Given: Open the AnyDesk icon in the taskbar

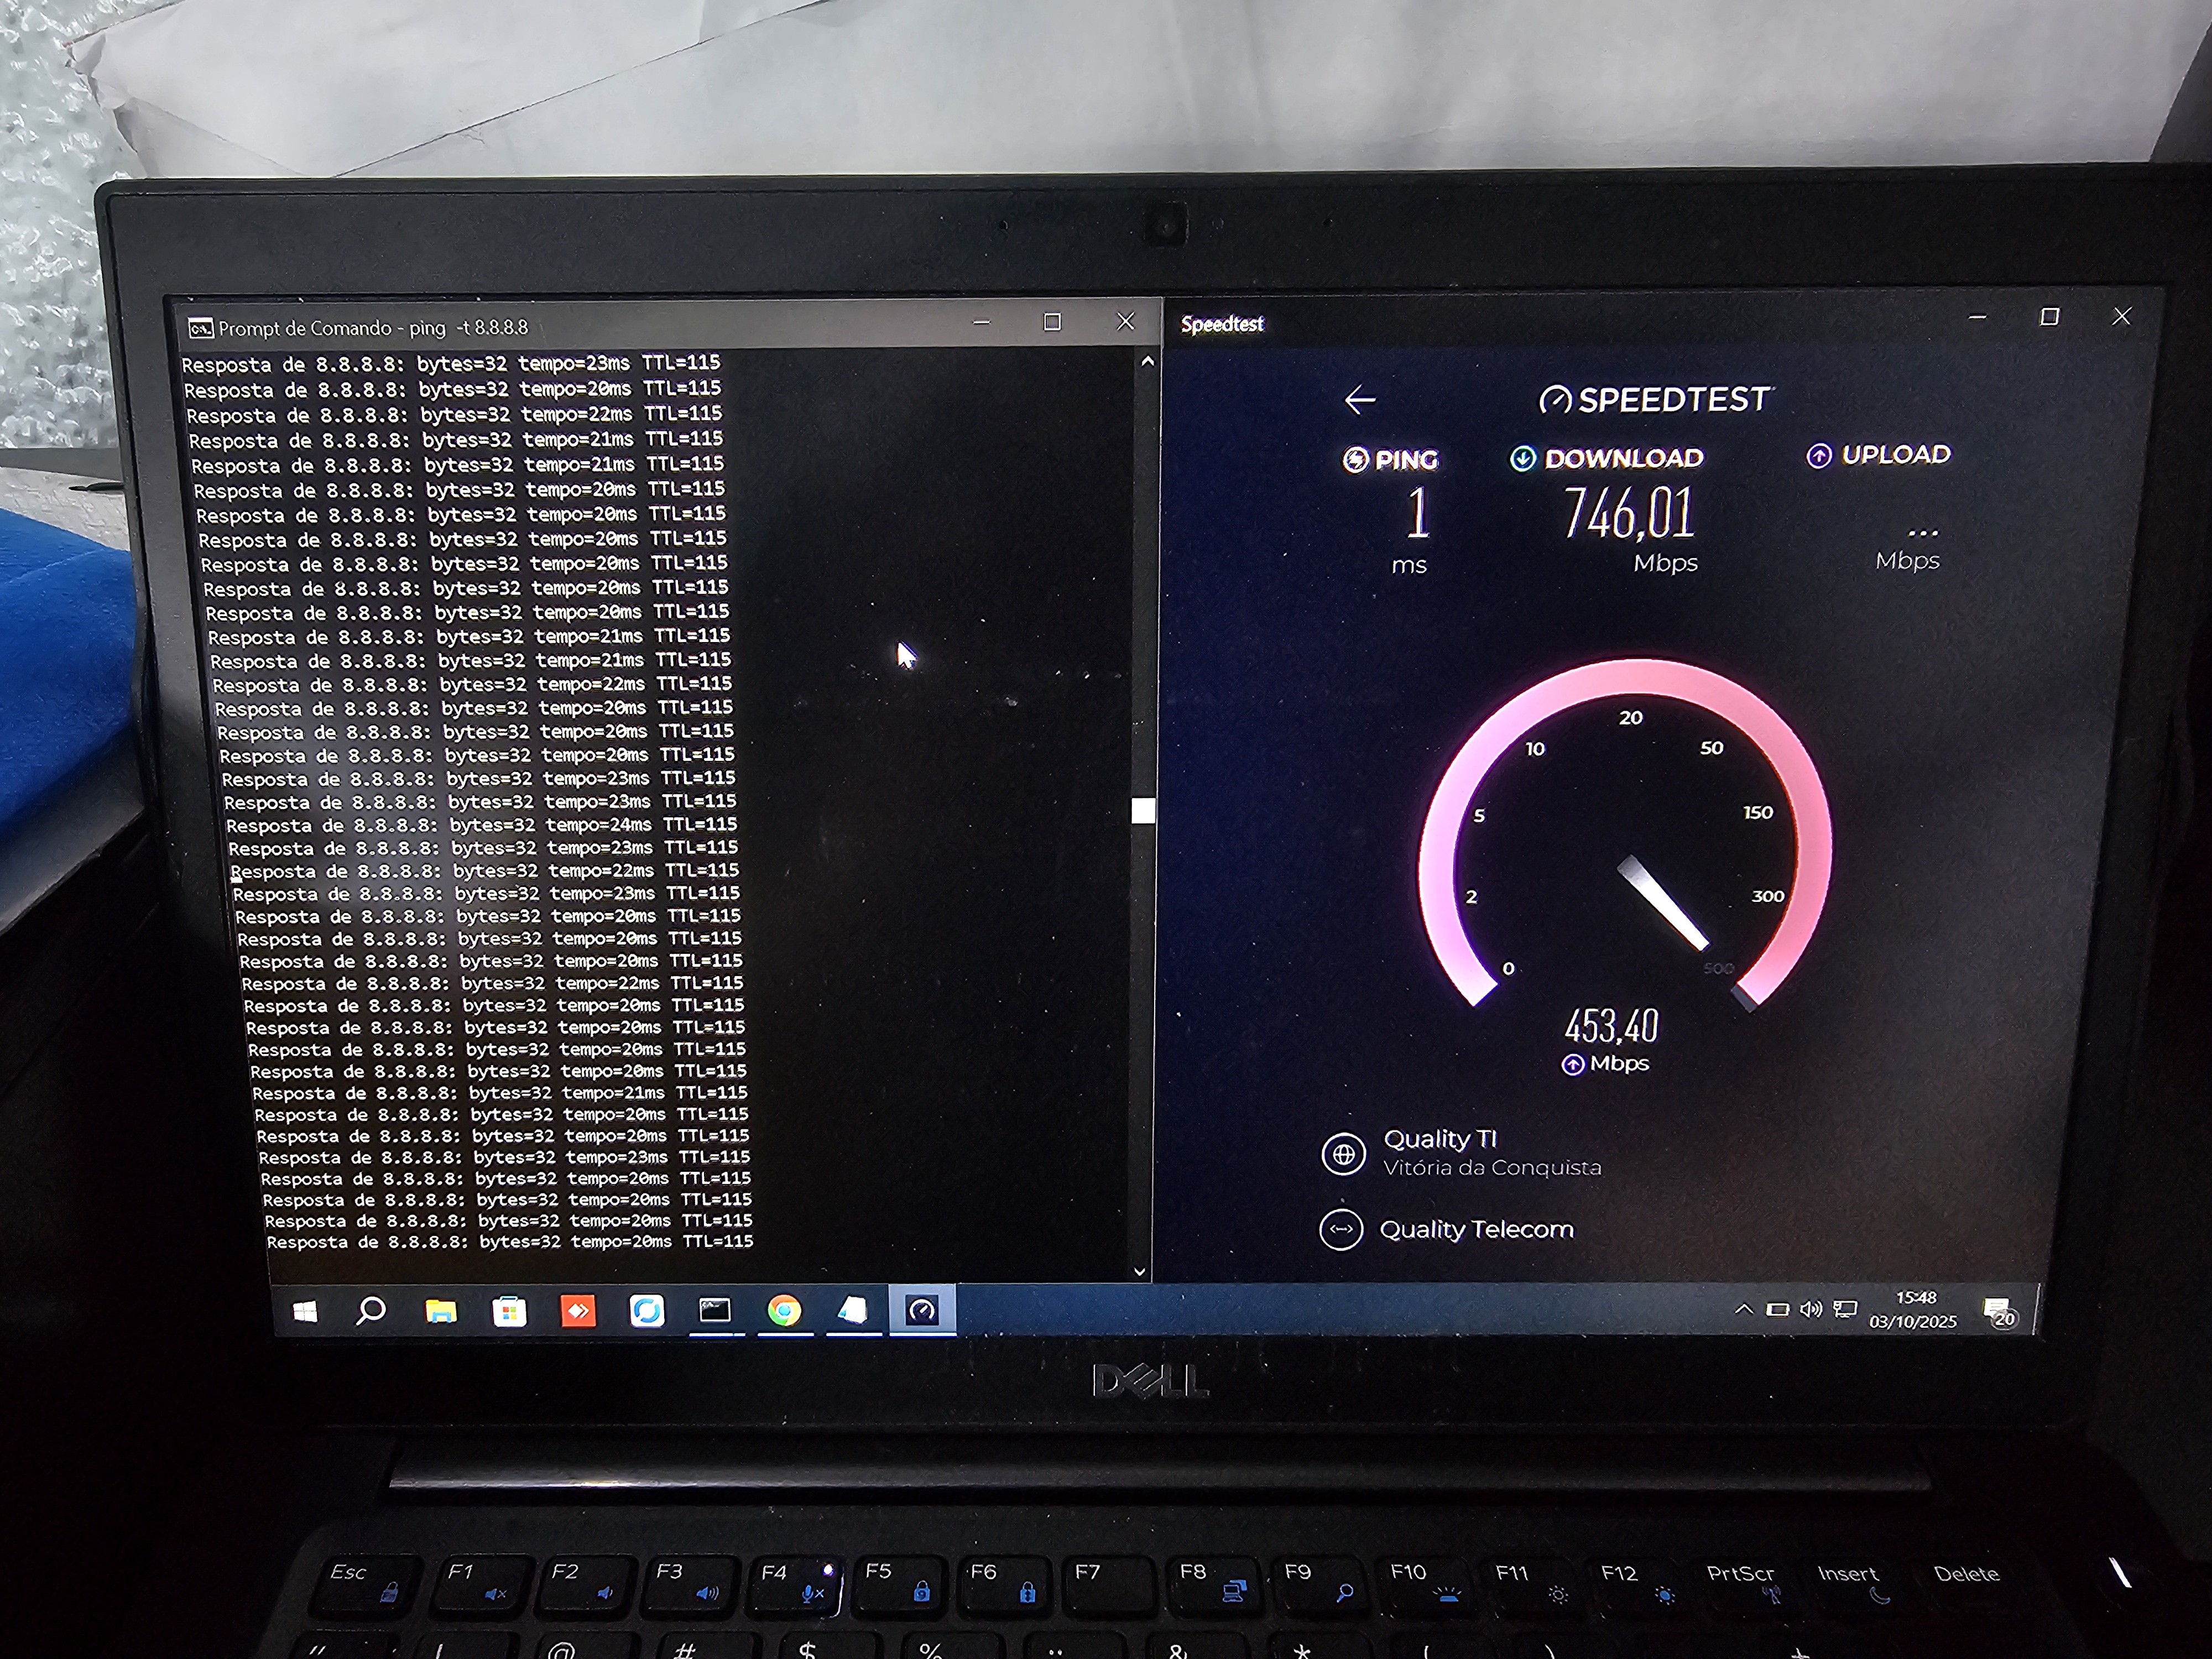Looking at the screenshot, I should pos(578,1310).
